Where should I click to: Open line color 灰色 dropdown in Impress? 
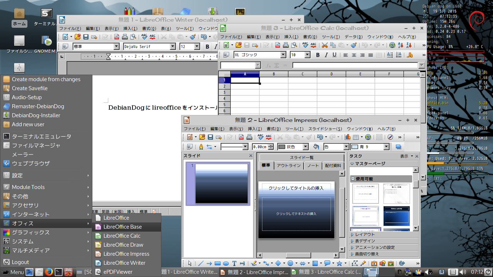tap(305, 147)
